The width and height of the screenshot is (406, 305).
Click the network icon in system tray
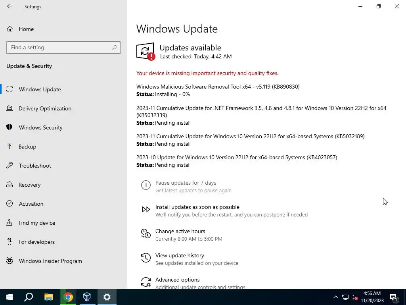point(345,297)
